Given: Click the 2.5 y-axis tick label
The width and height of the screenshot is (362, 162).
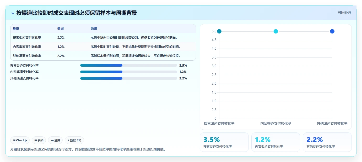Looking at the screenshot, I should 214,75.
